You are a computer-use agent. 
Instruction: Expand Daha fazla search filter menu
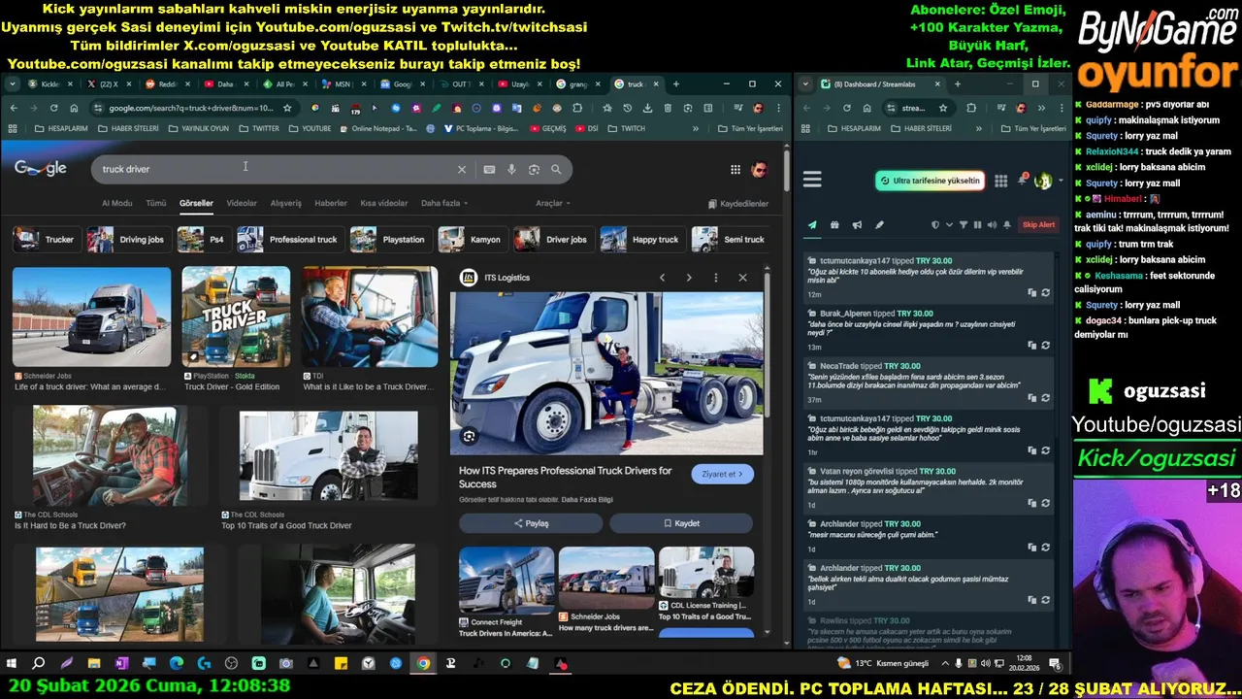(444, 203)
